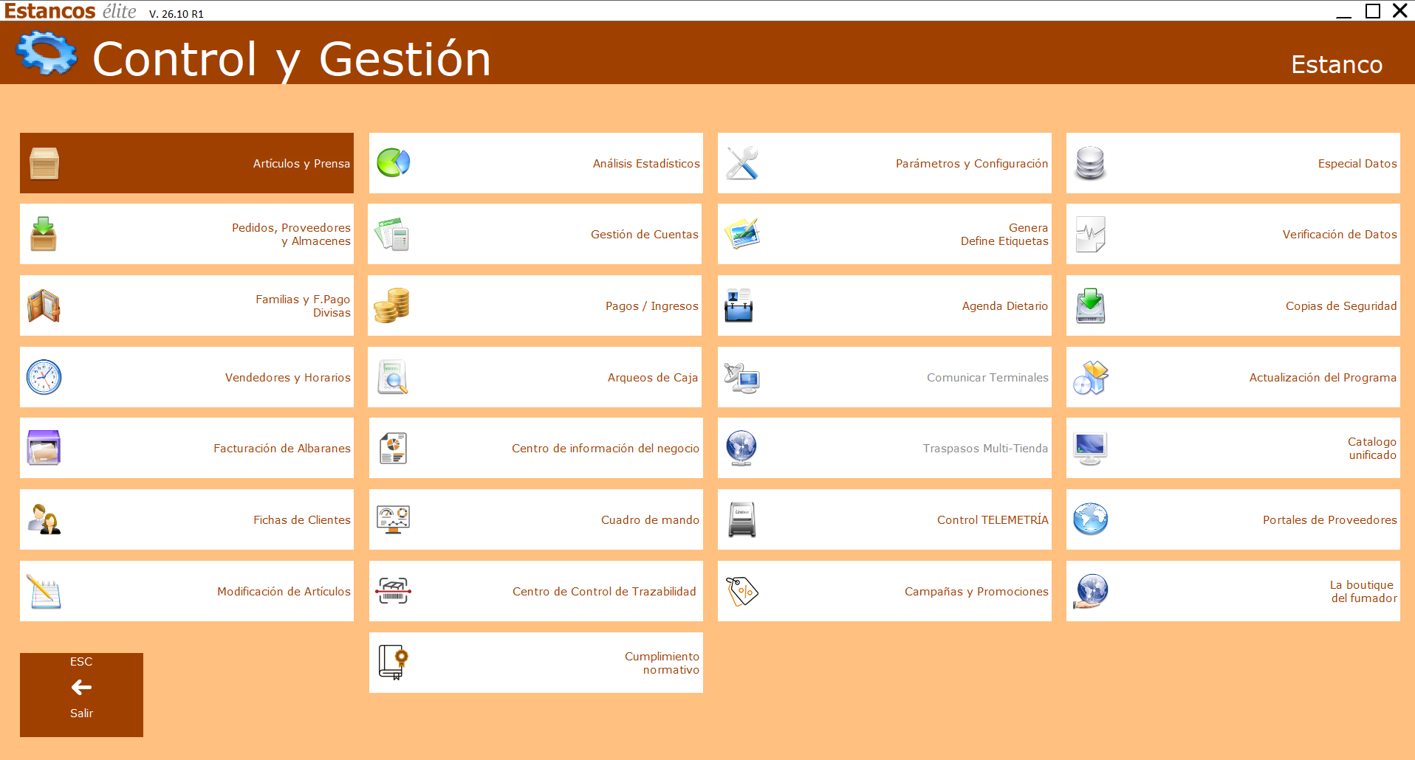Viewport: 1415px width, 760px height.
Task: Click the price tags Campañas y Promociones icon
Action: [742, 591]
